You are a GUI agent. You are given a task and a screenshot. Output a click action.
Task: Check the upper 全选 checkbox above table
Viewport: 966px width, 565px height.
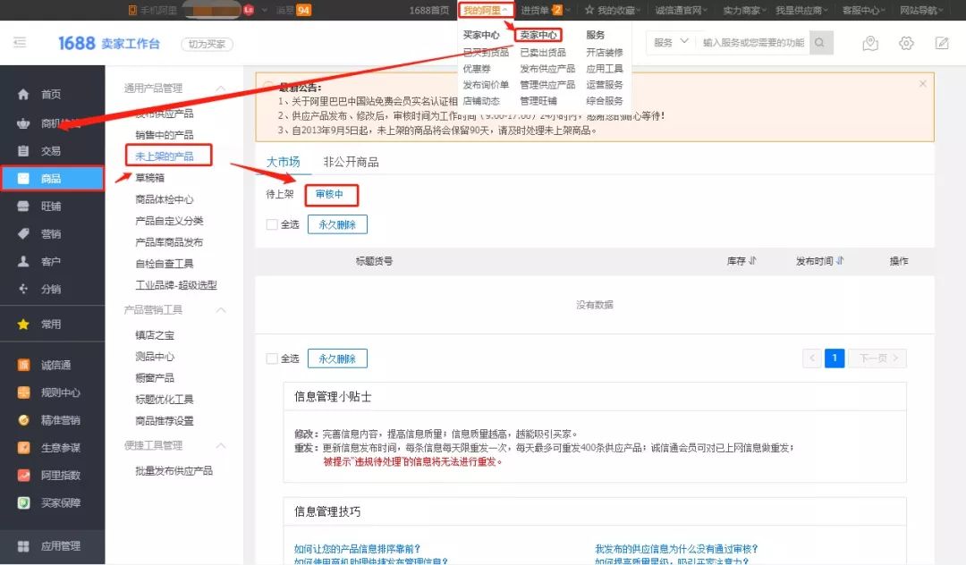coord(272,224)
